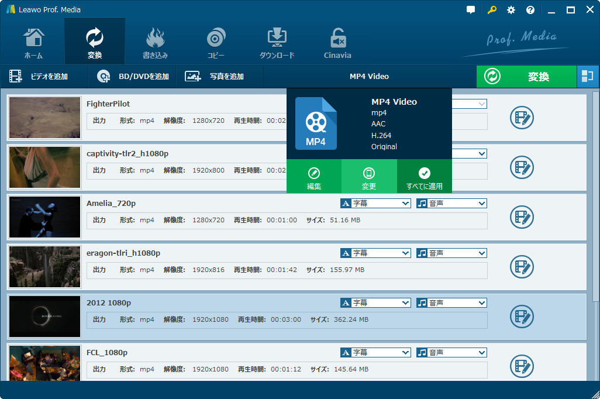Image resolution: width=600 pixels, height=399 pixels.
Task: Expand the 字幕 dropdown for Amelia_720p
Action: (375, 204)
